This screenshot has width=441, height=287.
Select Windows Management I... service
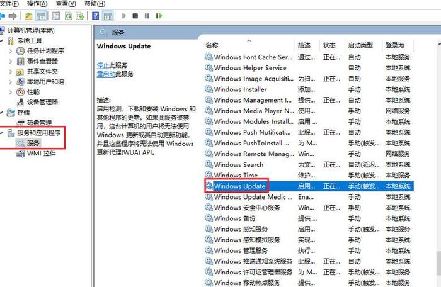pyautogui.click(x=309, y=100)
